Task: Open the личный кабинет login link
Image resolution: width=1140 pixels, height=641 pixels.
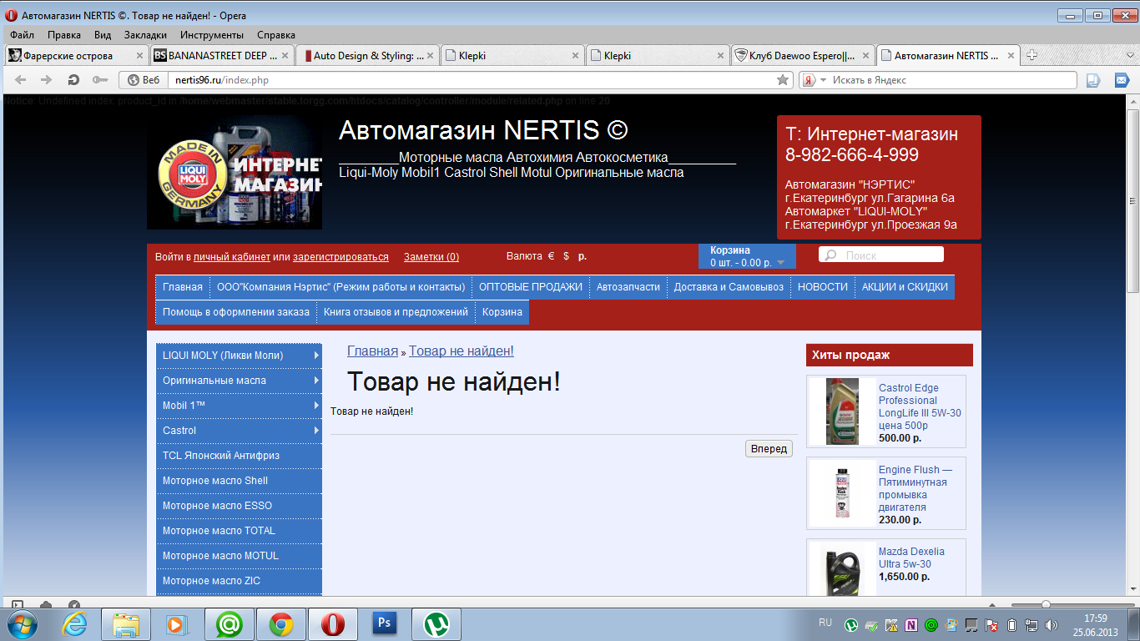Action: [x=232, y=256]
